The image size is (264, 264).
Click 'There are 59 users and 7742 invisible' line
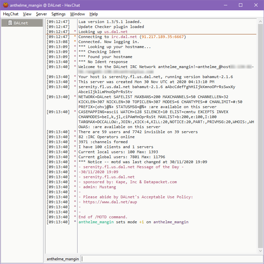[138, 132]
